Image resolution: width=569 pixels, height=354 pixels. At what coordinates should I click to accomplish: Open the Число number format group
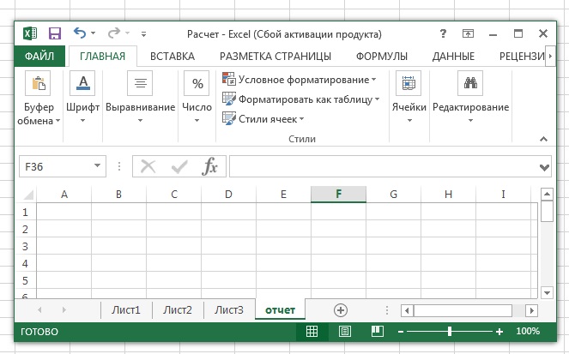(197, 101)
